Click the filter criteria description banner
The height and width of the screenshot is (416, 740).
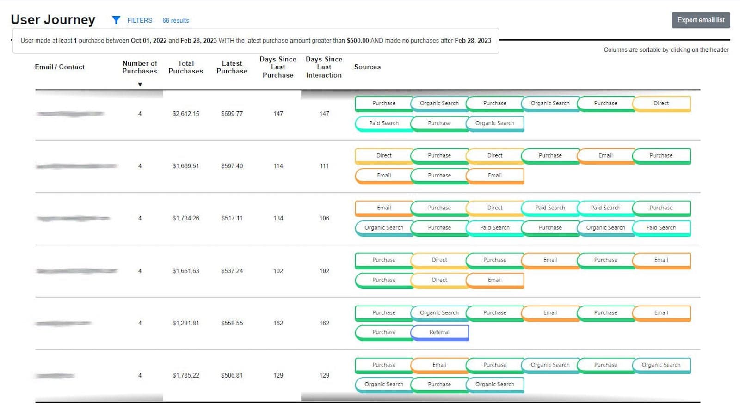[254, 40]
